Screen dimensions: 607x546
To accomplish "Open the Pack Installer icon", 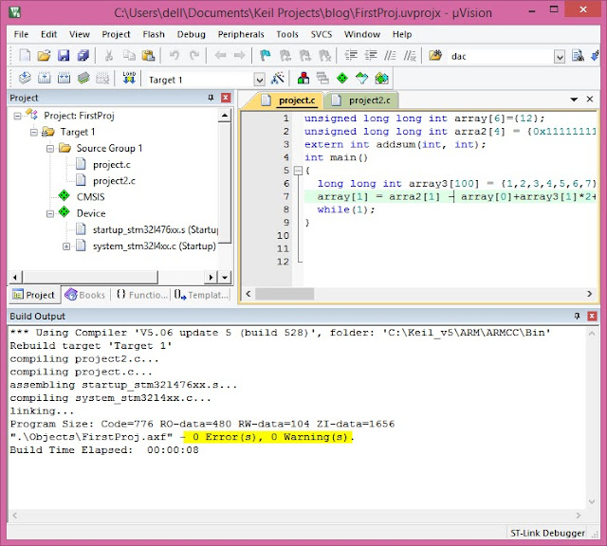I will [x=381, y=79].
